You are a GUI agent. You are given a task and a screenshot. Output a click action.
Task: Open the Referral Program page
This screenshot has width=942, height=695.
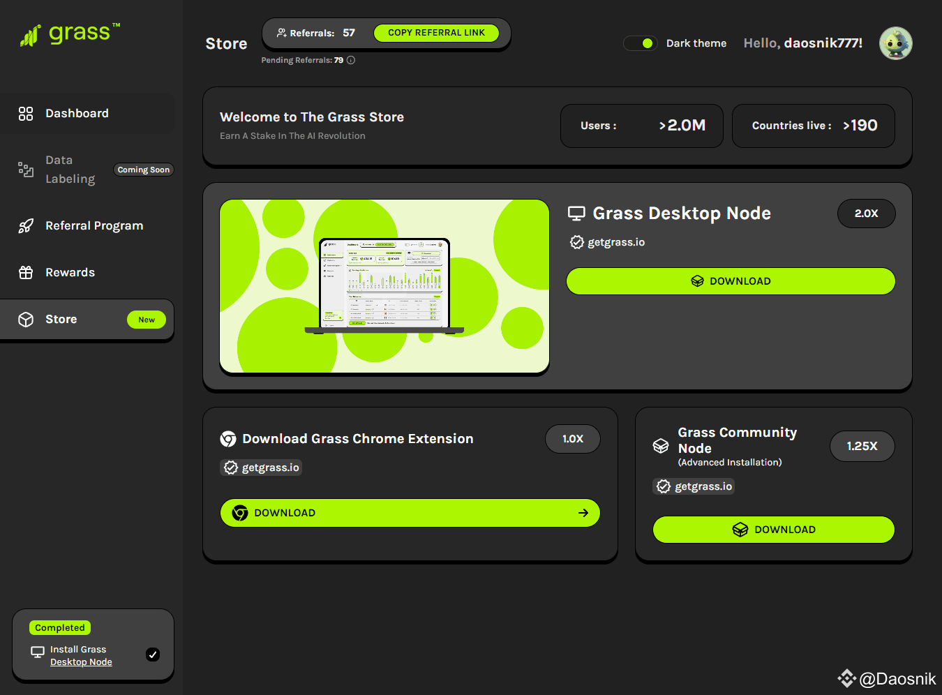87,226
